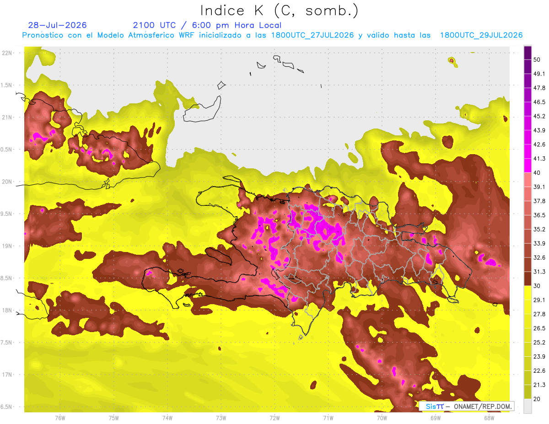This screenshot has width=549, height=424.
Task: Click the '76W' longitude axis label
Action: coord(60,418)
